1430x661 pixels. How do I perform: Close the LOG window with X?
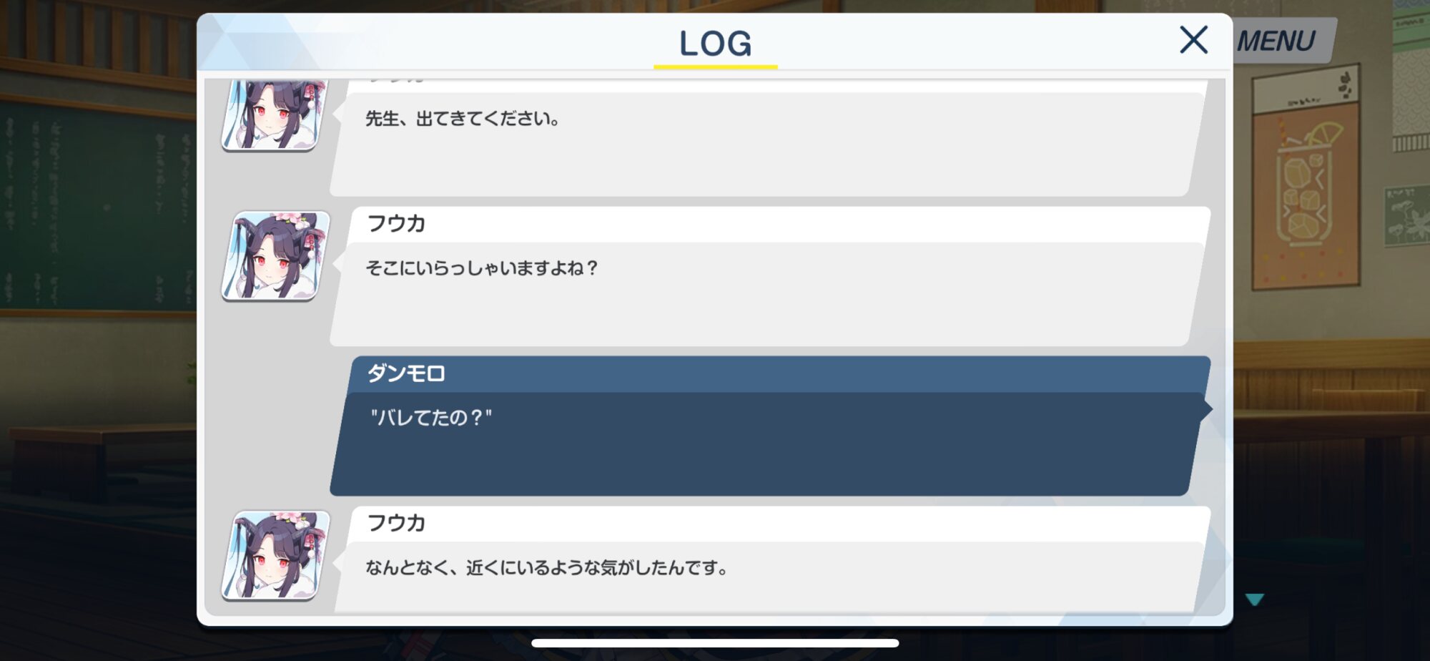tap(1193, 40)
